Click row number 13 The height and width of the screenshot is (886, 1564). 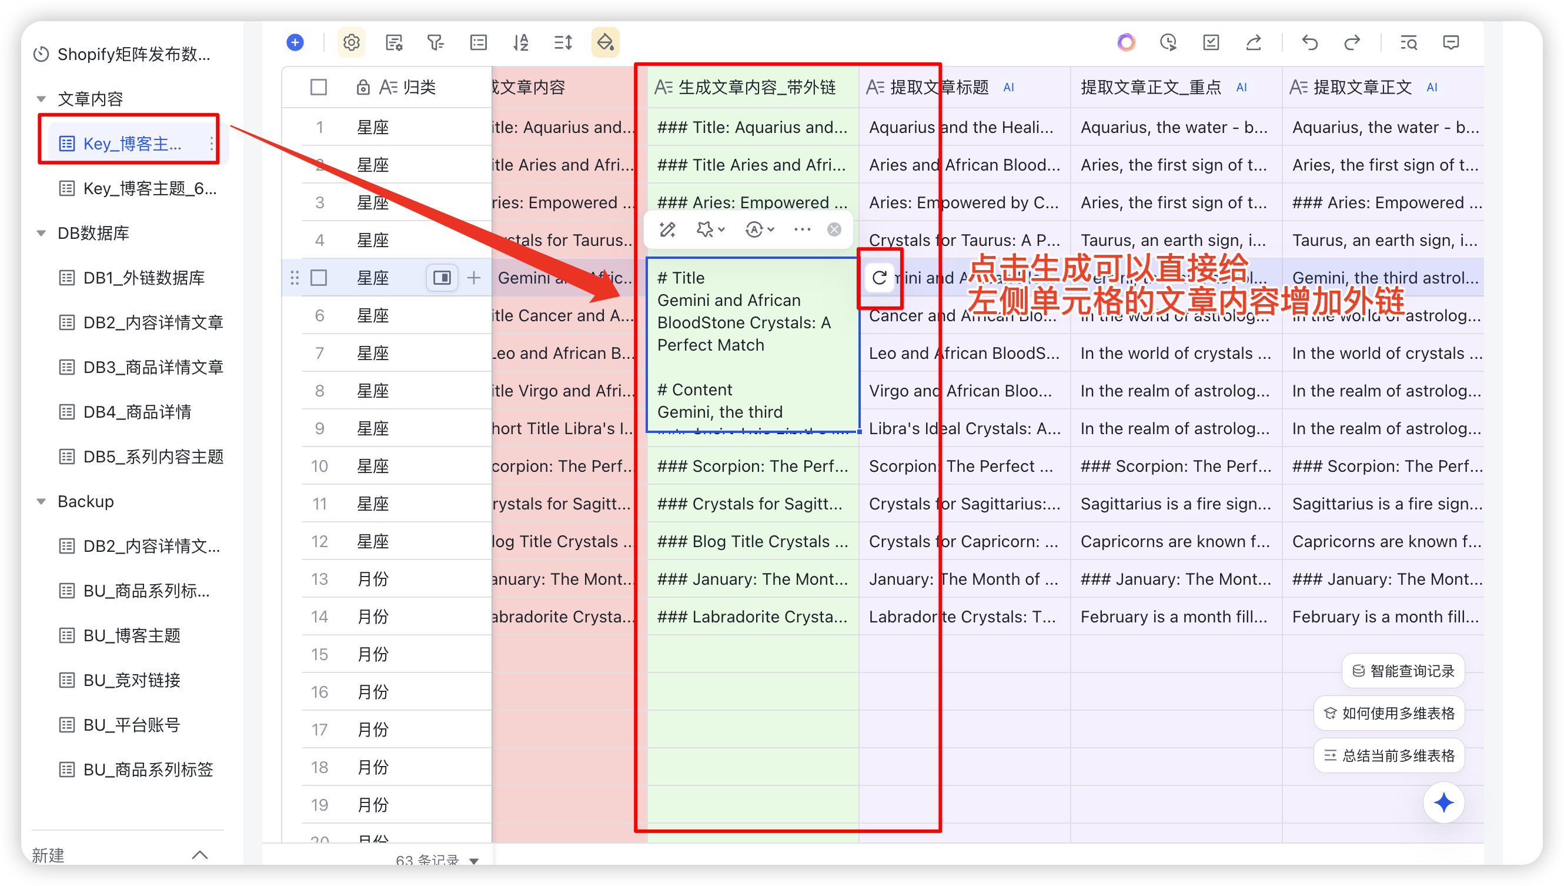tap(319, 579)
